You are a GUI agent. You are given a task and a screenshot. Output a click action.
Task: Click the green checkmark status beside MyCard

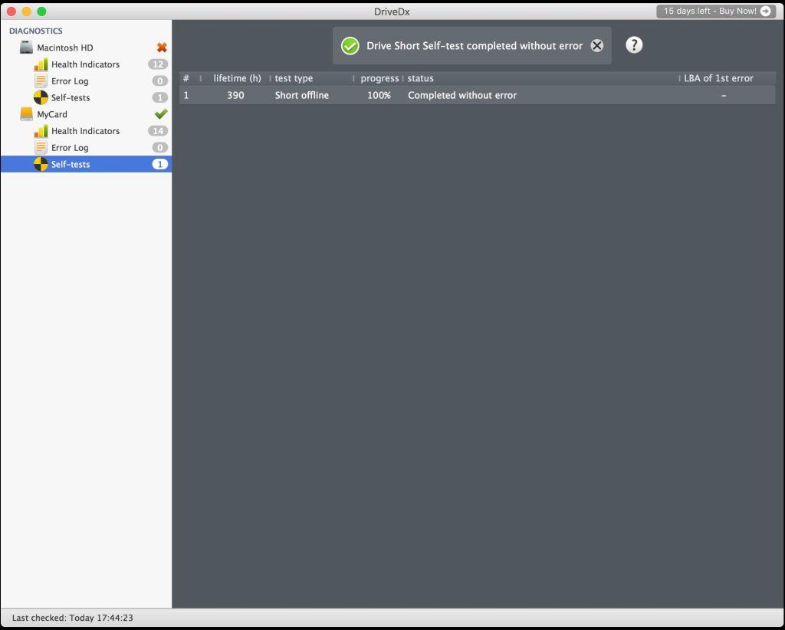(161, 113)
